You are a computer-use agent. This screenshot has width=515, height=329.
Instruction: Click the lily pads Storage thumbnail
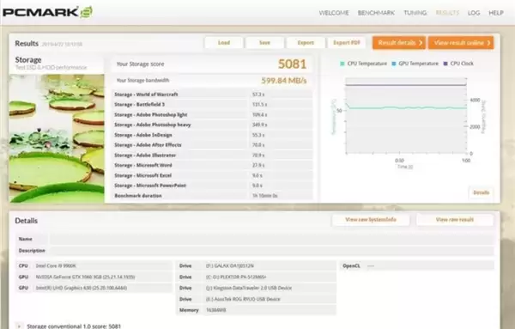coord(57,138)
